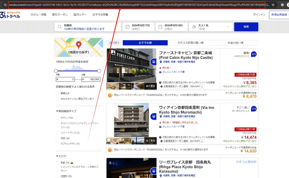
Task: Click Via Inn 3.9 rating badge
Action: pyautogui.click(x=254, y=109)
